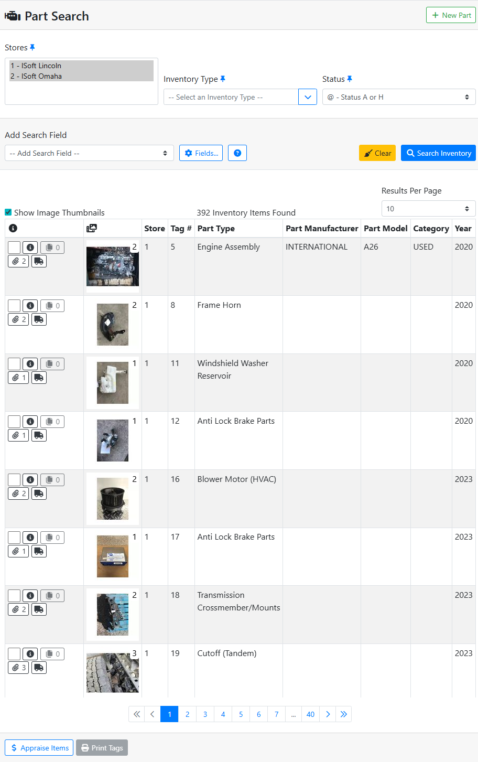Create a New Part
Screen dimensions: 478x762
pyautogui.click(x=451, y=15)
